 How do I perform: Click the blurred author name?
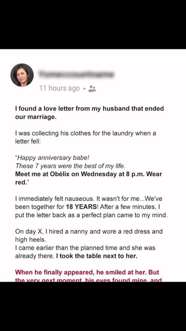tap(76, 74)
